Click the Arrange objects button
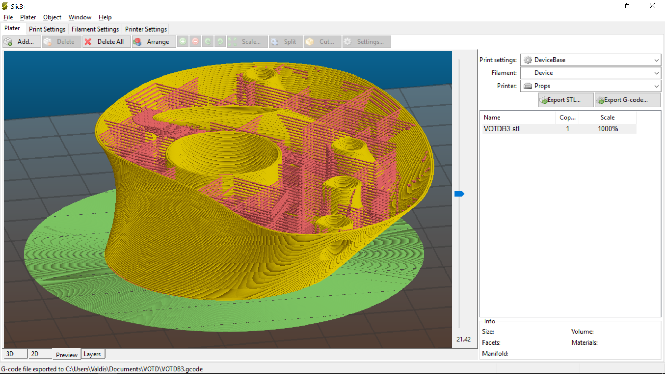 153,42
